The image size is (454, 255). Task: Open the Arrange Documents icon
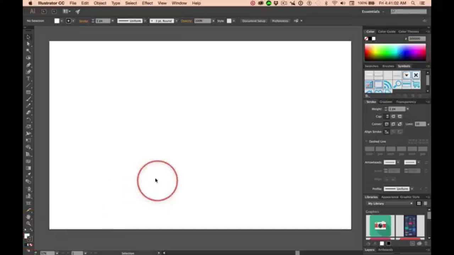pyautogui.click(x=66, y=11)
